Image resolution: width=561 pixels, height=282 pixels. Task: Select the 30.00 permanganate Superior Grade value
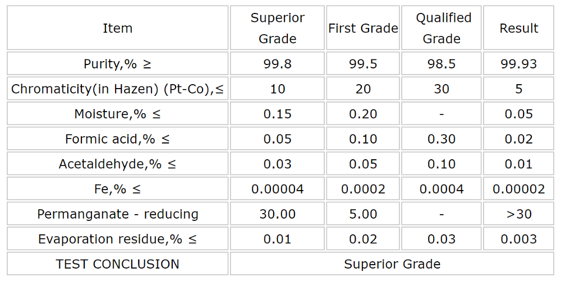(277, 214)
